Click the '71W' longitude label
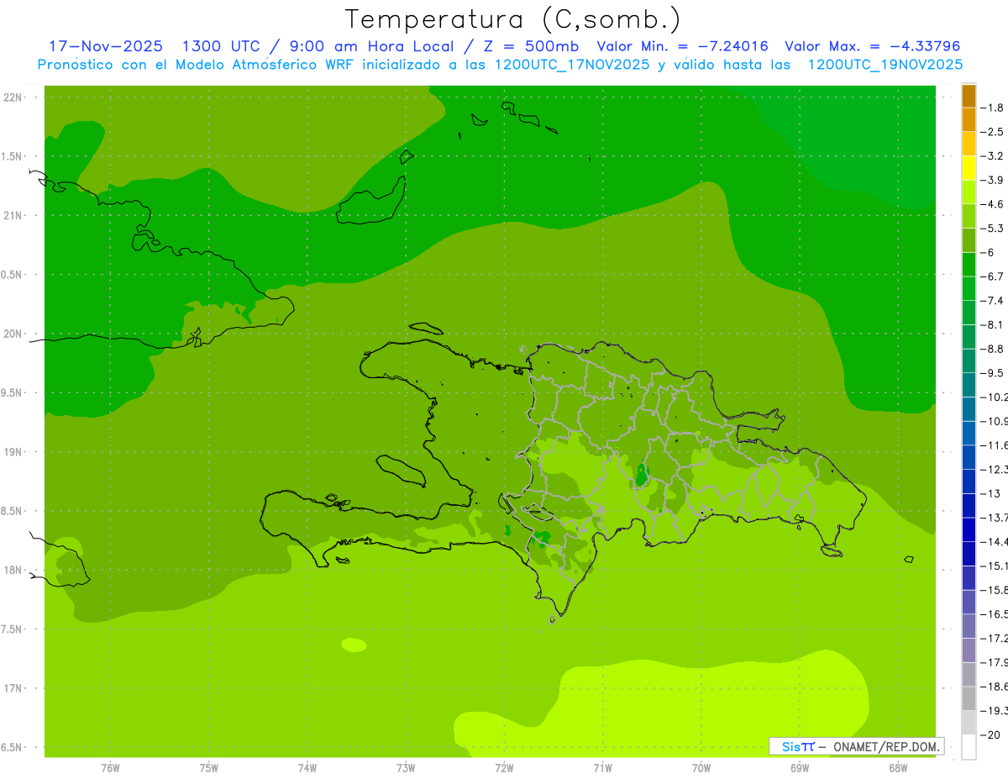 [602, 768]
